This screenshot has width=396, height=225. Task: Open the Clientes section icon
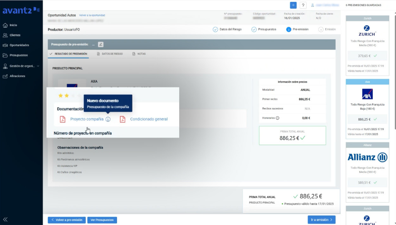coord(5,35)
